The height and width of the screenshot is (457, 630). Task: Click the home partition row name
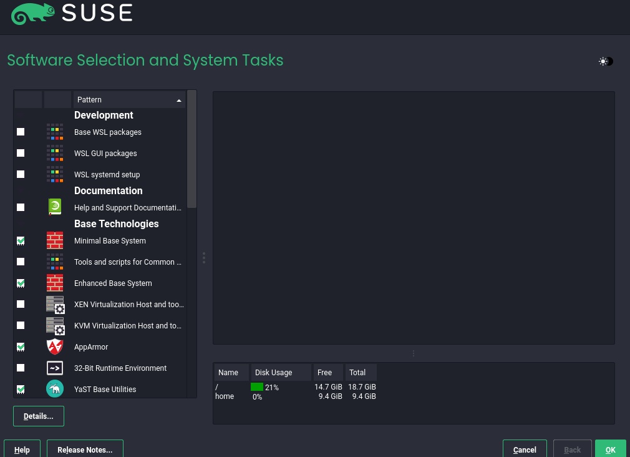(224, 396)
